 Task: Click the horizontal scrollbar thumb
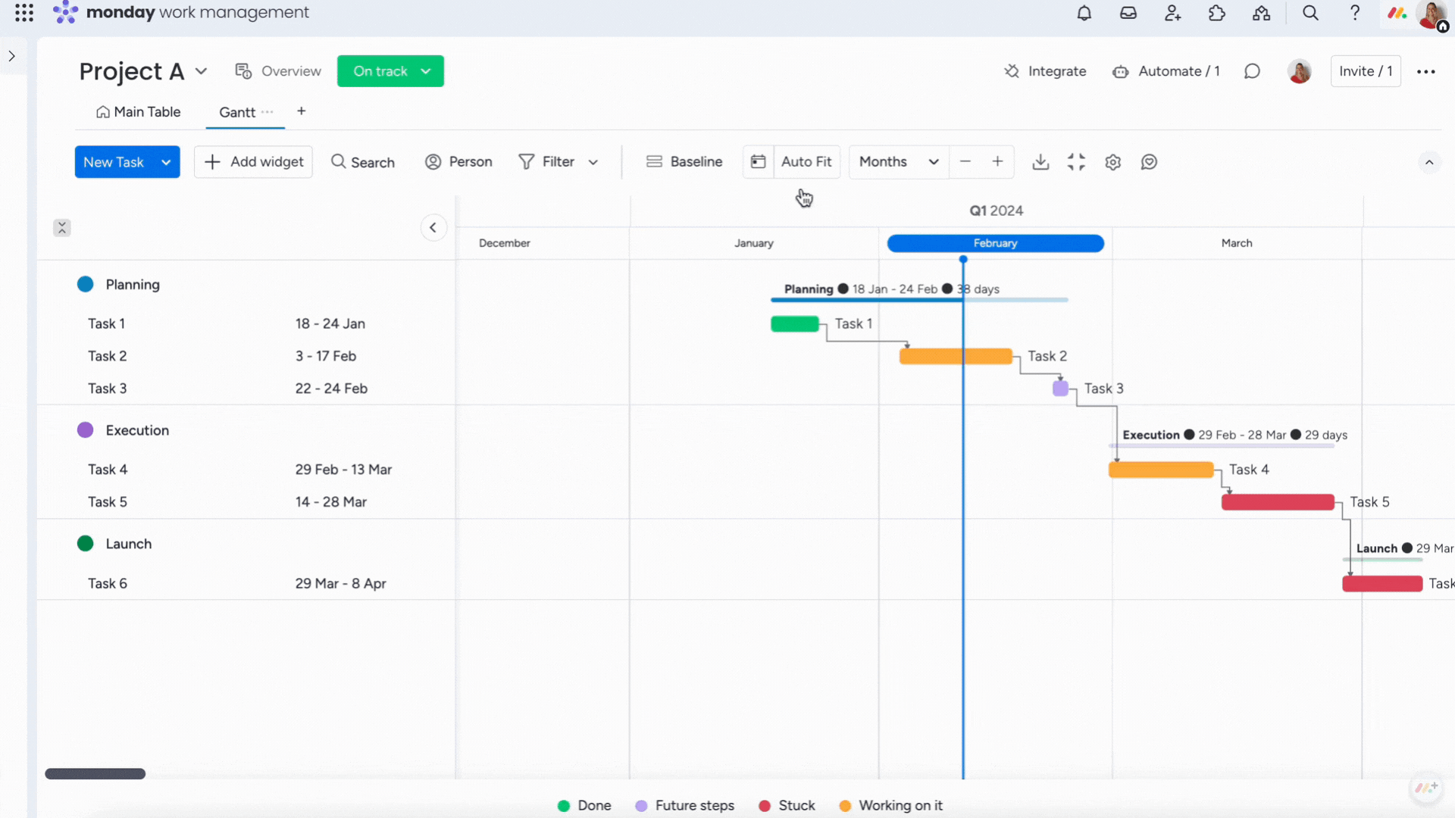pos(95,774)
